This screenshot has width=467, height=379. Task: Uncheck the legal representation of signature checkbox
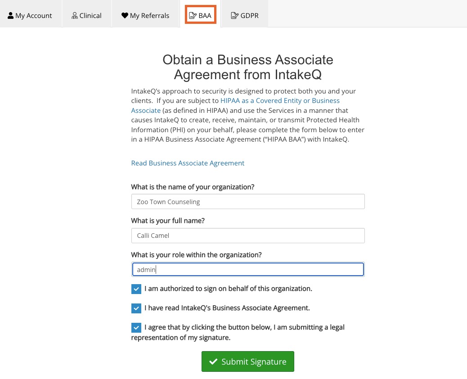pyautogui.click(x=136, y=327)
